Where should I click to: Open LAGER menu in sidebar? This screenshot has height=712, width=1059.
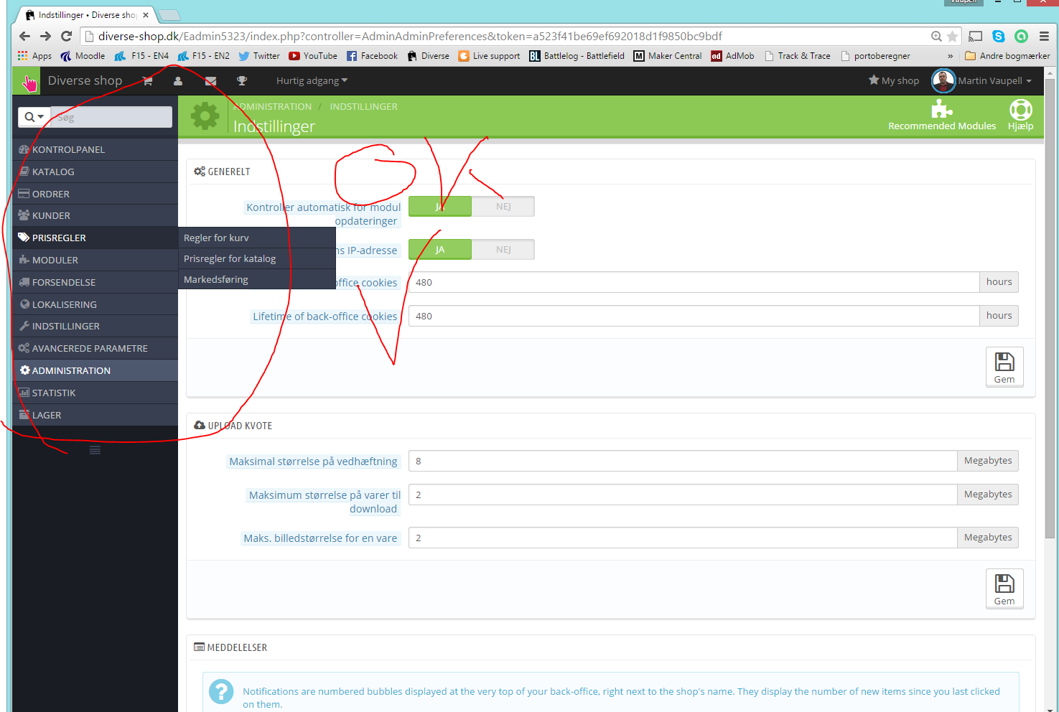coord(95,415)
